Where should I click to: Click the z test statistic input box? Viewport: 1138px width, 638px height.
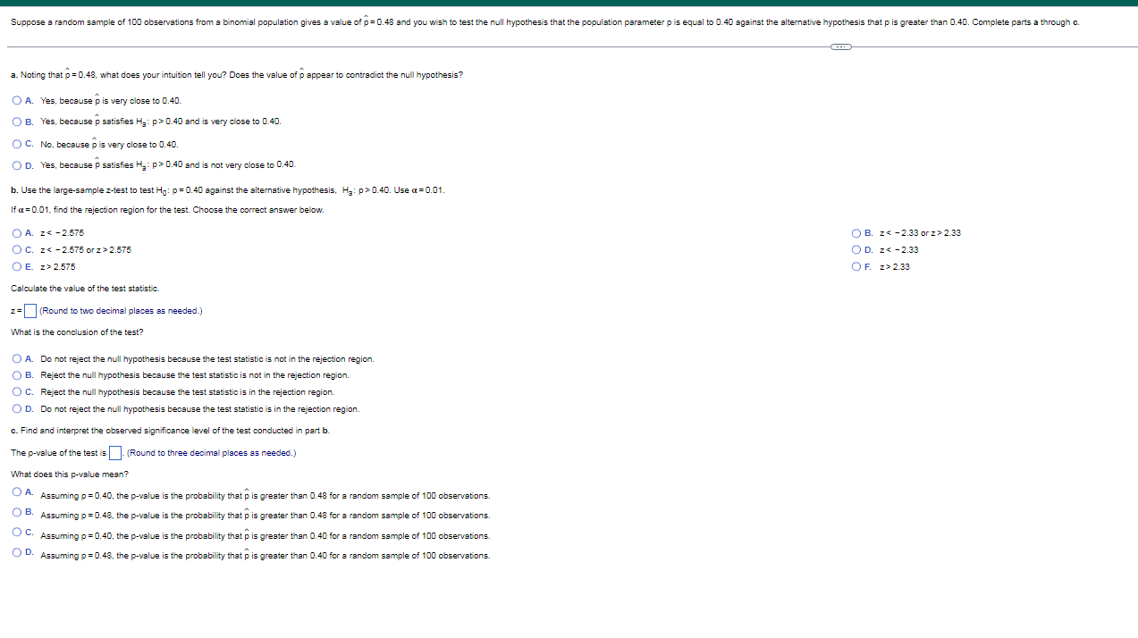pos(30,311)
